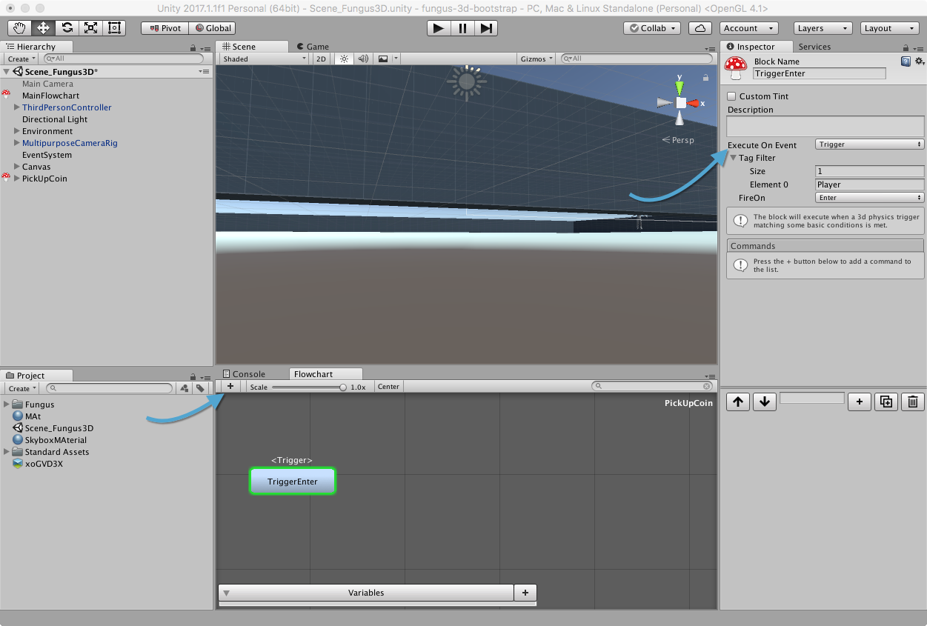
Task: Switch to the Game tab
Action: point(317,46)
